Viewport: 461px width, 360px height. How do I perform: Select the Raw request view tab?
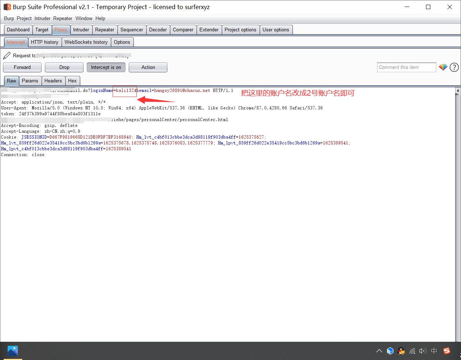pyautogui.click(x=11, y=81)
